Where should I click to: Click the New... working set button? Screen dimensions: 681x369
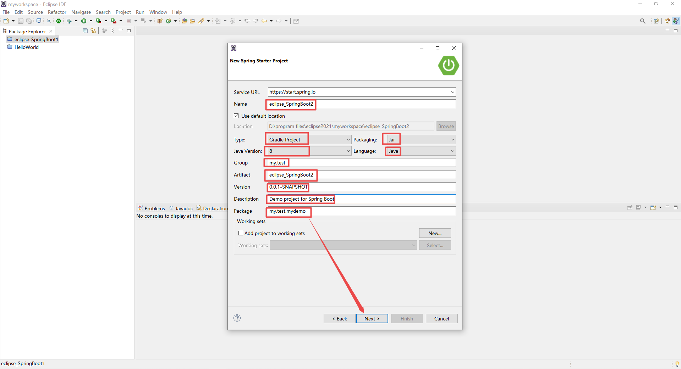coord(435,233)
